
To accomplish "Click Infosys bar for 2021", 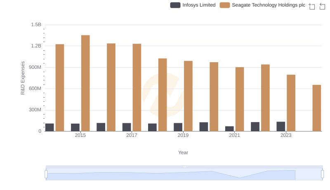I will 229,129.
